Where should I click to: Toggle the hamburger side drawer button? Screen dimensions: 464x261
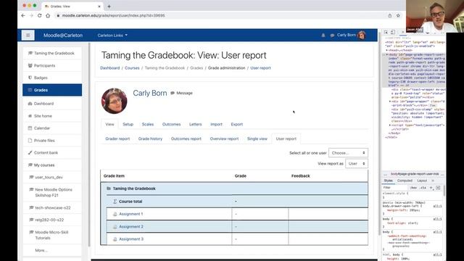pyautogui.click(x=28, y=36)
